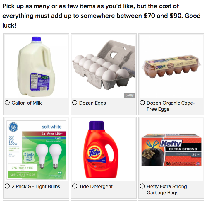Click the "2 Pack GE Light Bulbs" label
The height and width of the screenshot is (201, 208).
[36, 186]
